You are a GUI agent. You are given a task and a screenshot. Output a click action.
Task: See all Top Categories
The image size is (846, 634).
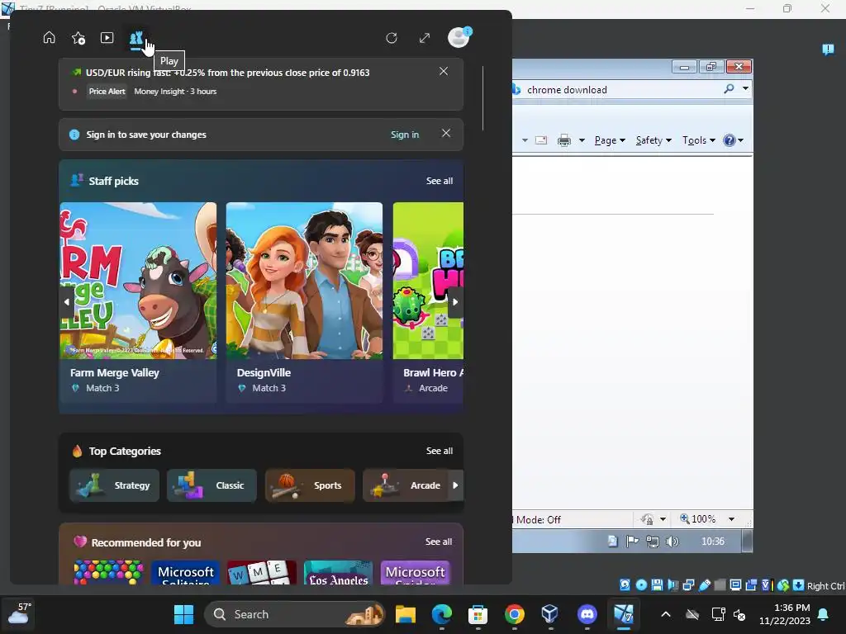point(440,451)
